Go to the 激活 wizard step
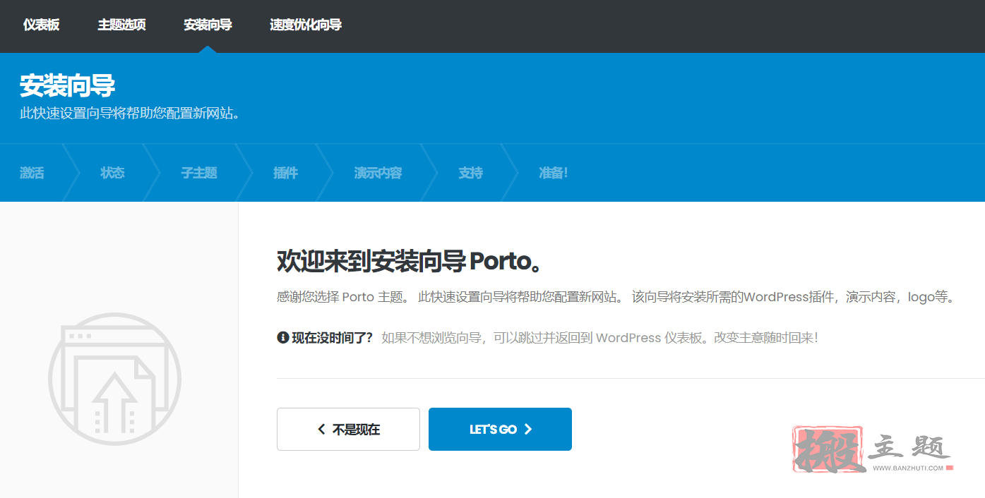Screen dimensions: 985x498 (x=32, y=173)
